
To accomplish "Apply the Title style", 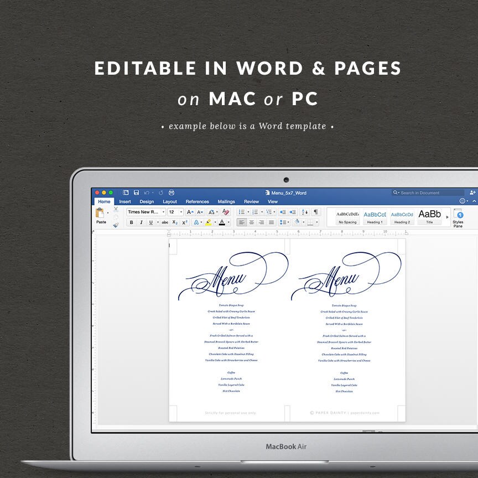I will [429, 217].
